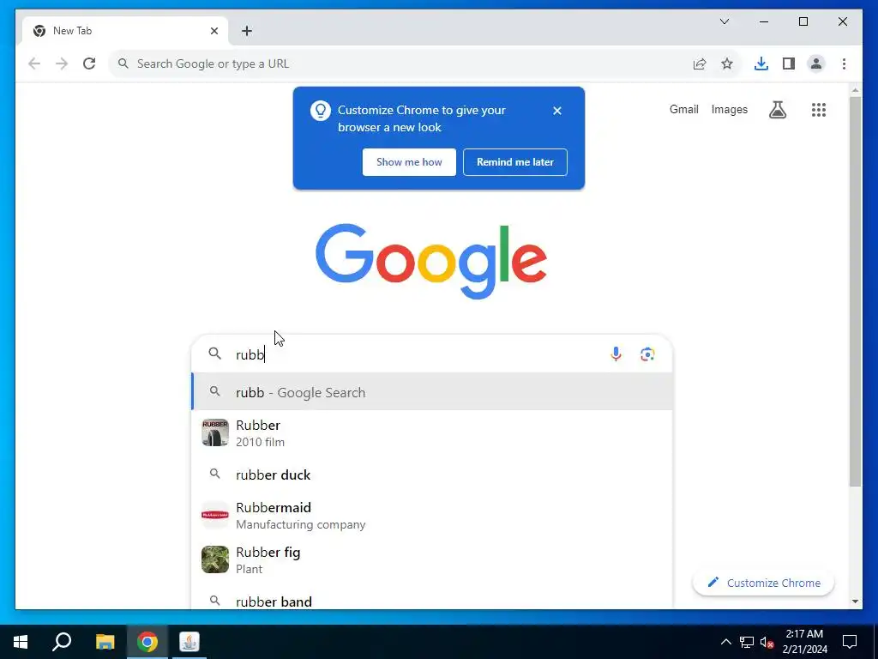Choose the Rubber fig Plant suggestion
The image size is (878, 659).
[432, 559]
